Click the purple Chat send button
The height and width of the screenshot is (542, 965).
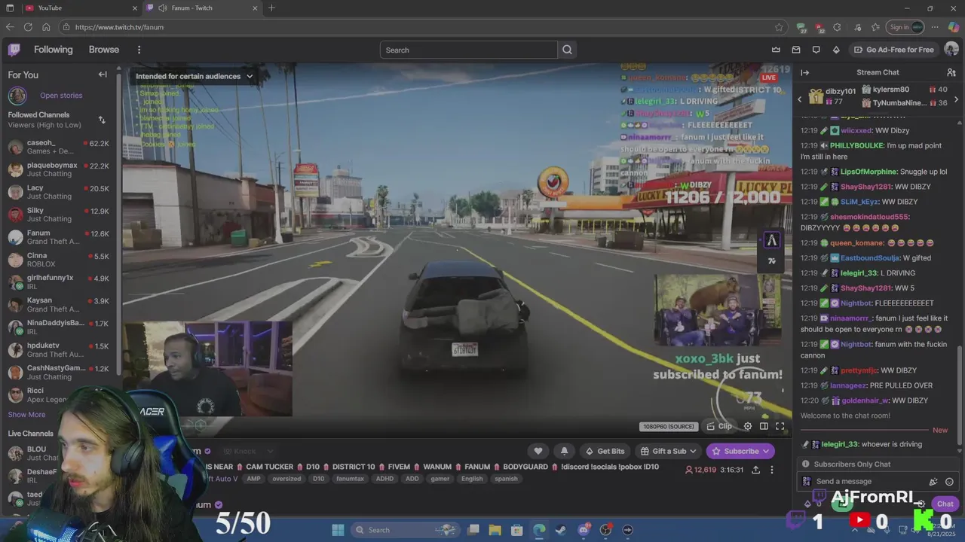click(945, 504)
